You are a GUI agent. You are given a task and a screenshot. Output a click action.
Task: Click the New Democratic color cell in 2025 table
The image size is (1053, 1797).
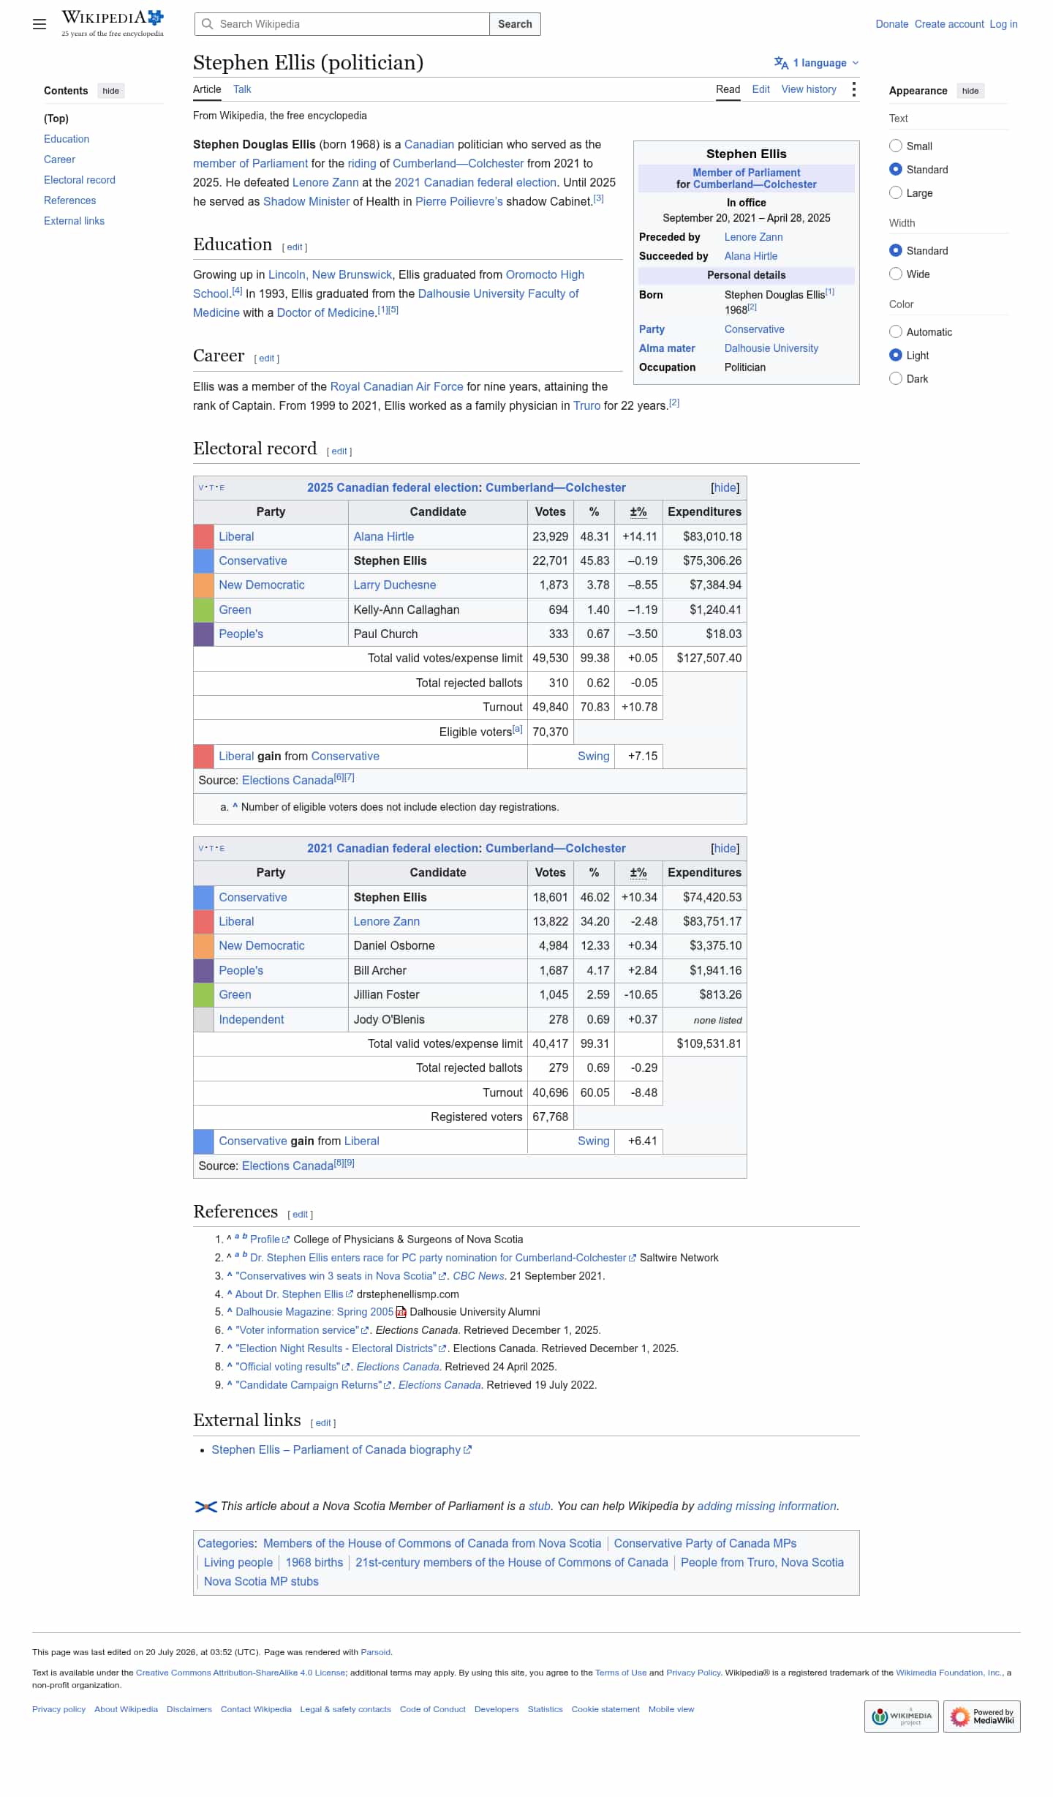click(203, 585)
